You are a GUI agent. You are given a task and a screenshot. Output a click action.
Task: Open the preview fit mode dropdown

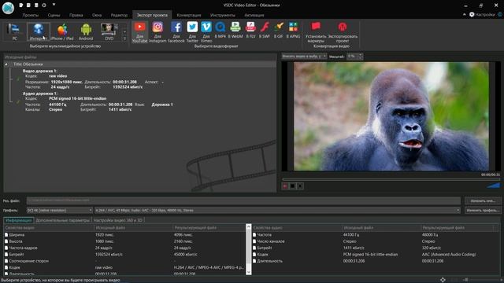304,56
